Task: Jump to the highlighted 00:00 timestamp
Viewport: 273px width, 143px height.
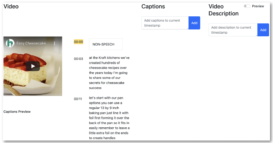Action: coord(79,42)
